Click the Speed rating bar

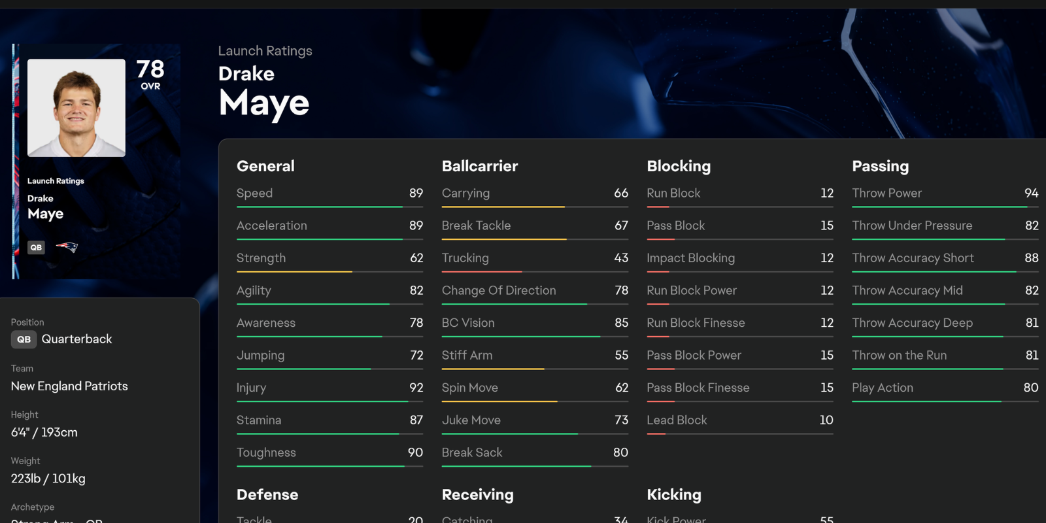[x=329, y=207]
